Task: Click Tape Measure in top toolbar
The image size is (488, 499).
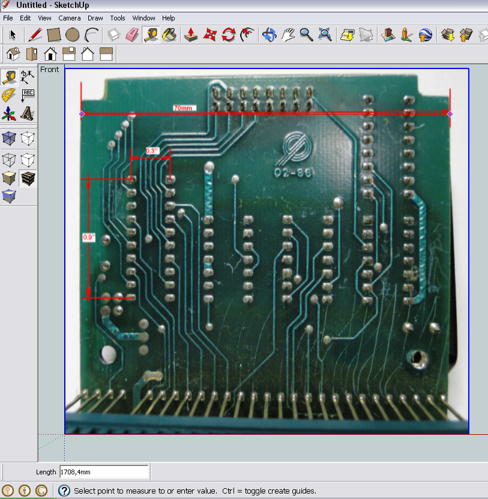Action: (x=151, y=34)
